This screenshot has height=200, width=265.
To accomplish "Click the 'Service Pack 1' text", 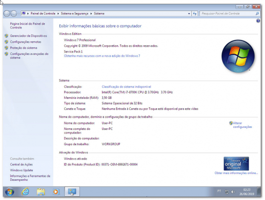I will point(73,51).
